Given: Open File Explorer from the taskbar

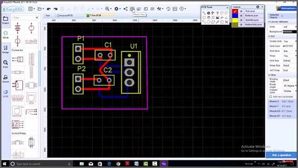Looking at the screenshot, I should tap(82, 164).
